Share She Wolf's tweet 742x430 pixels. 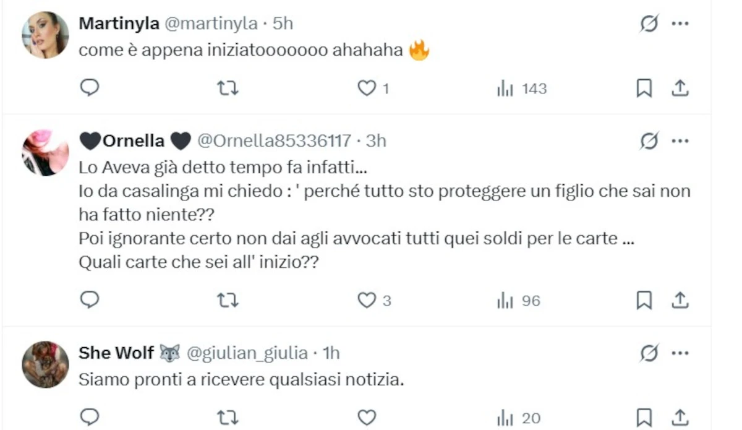680,418
